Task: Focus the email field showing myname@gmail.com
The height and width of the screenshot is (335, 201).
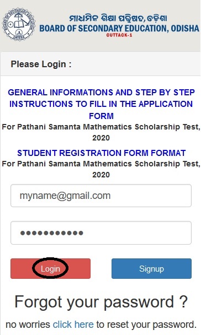Action: click(x=101, y=196)
